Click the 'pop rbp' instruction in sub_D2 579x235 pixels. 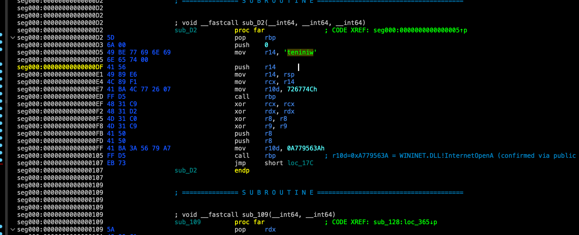tap(255, 37)
